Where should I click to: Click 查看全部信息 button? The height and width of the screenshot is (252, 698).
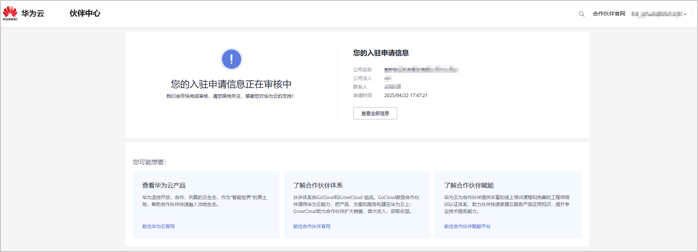[x=375, y=113]
